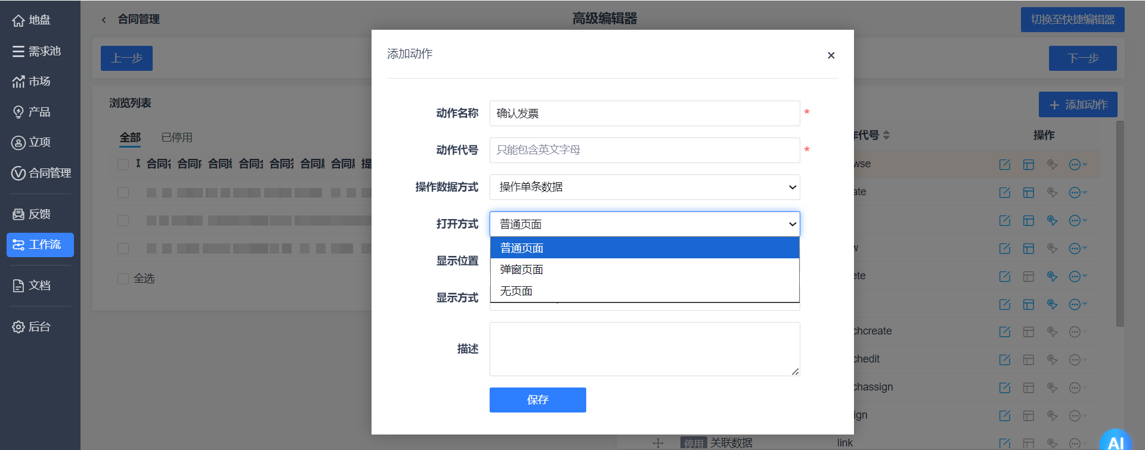
Task: Click the 描述 text area
Action: pos(644,349)
